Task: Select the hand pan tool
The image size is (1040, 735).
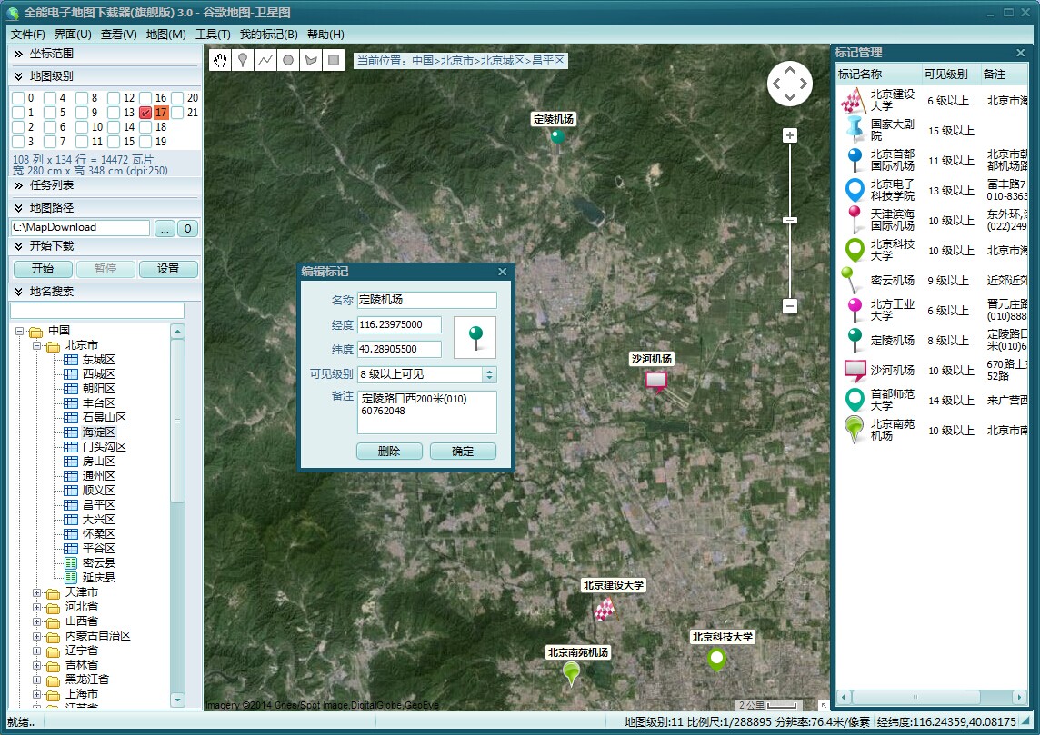Action: click(220, 60)
